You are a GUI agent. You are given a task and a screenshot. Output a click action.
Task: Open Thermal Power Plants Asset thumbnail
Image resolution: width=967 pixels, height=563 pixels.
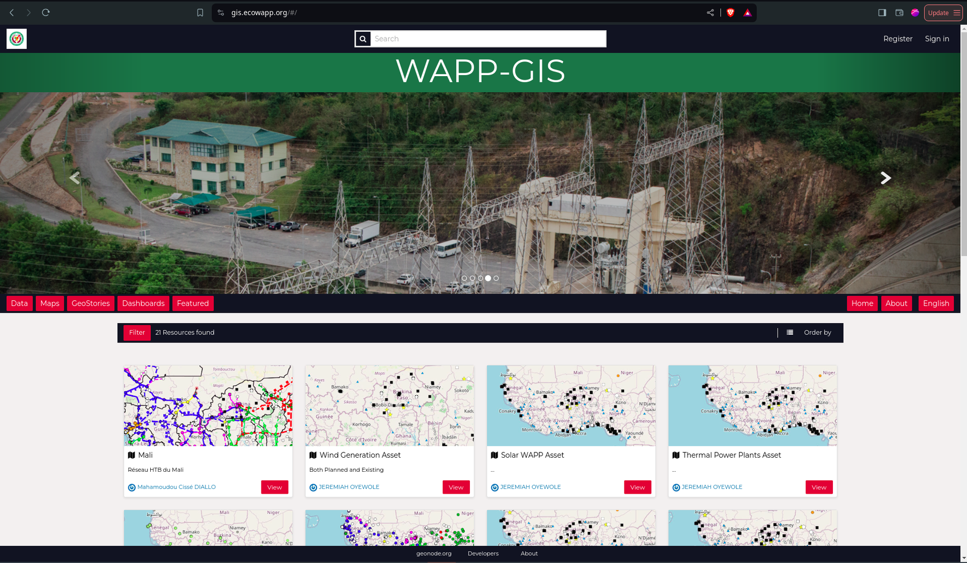753,406
